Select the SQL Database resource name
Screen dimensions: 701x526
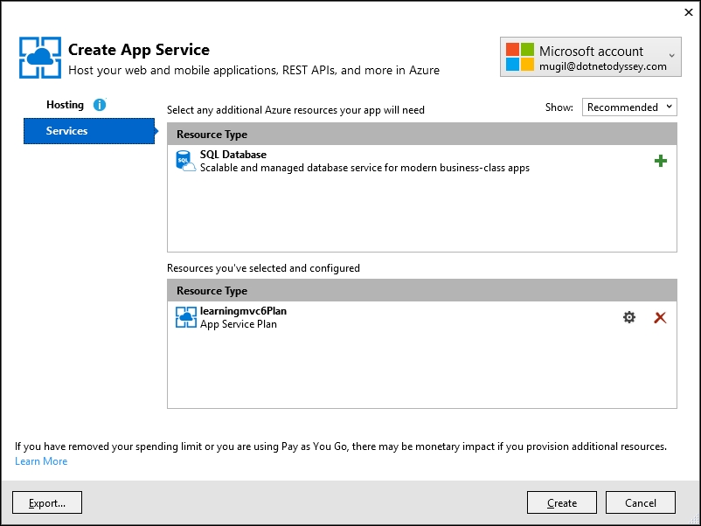[x=233, y=155]
